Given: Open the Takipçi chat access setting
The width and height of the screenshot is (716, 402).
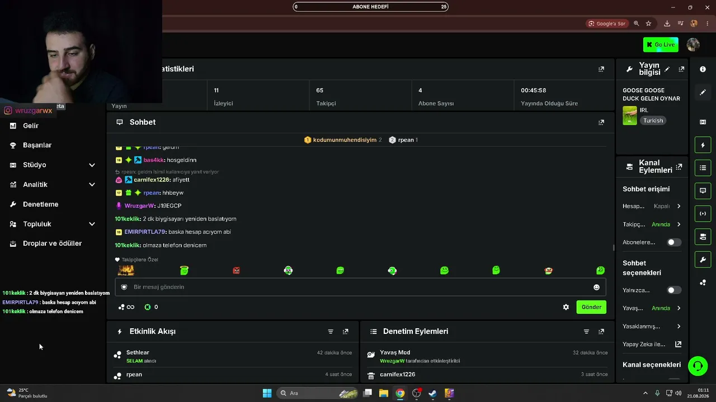Looking at the screenshot, I should point(652,224).
